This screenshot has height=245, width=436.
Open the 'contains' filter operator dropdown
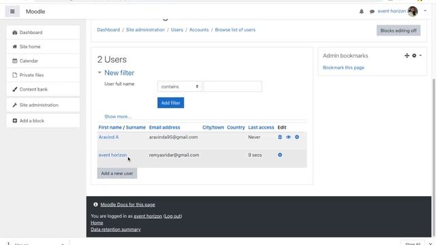[x=180, y=86]
